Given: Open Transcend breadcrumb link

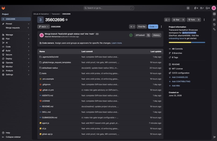Looking at the screenshot, I should pyautogui.click(x=55, y=14).
